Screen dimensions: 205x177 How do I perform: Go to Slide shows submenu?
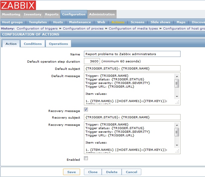[x=160, y=22]
